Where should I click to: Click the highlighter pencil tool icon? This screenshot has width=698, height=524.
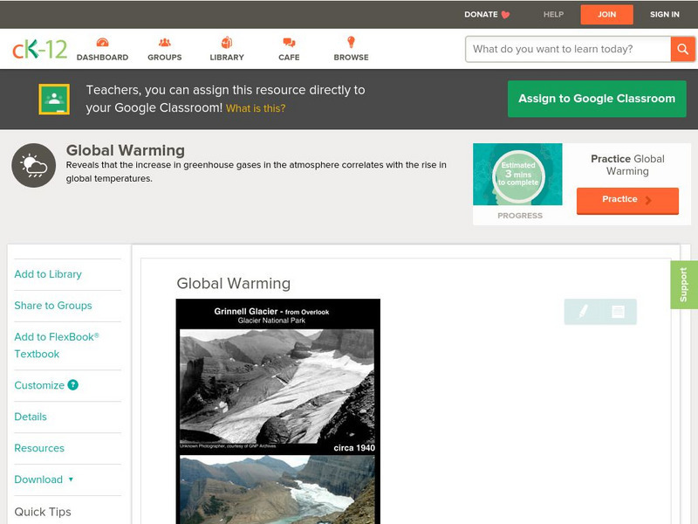point(583,312)
